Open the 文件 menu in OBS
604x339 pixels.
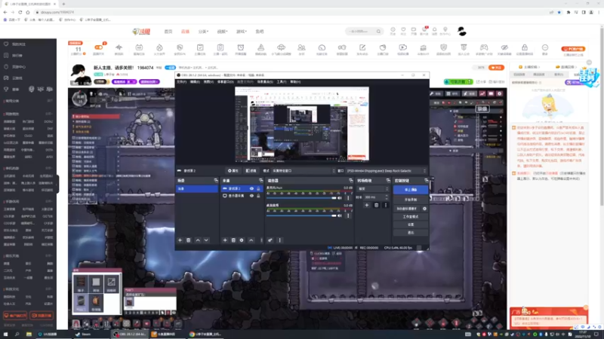pyautogui.click(x=181, y=82)
